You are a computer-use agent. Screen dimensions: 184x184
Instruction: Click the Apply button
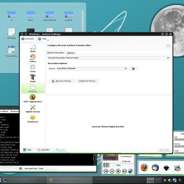164,150
